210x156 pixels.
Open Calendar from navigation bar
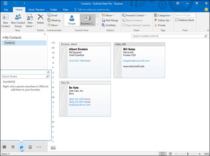pos(13,147)
